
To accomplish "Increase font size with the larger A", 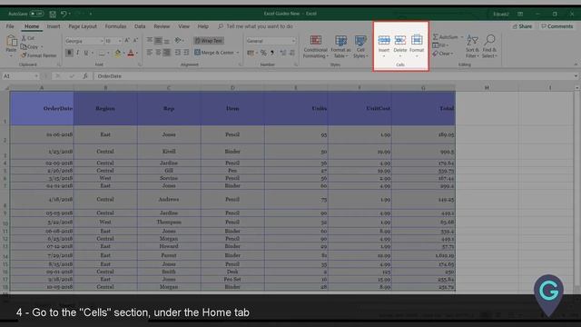I will (x=127, y=40).
